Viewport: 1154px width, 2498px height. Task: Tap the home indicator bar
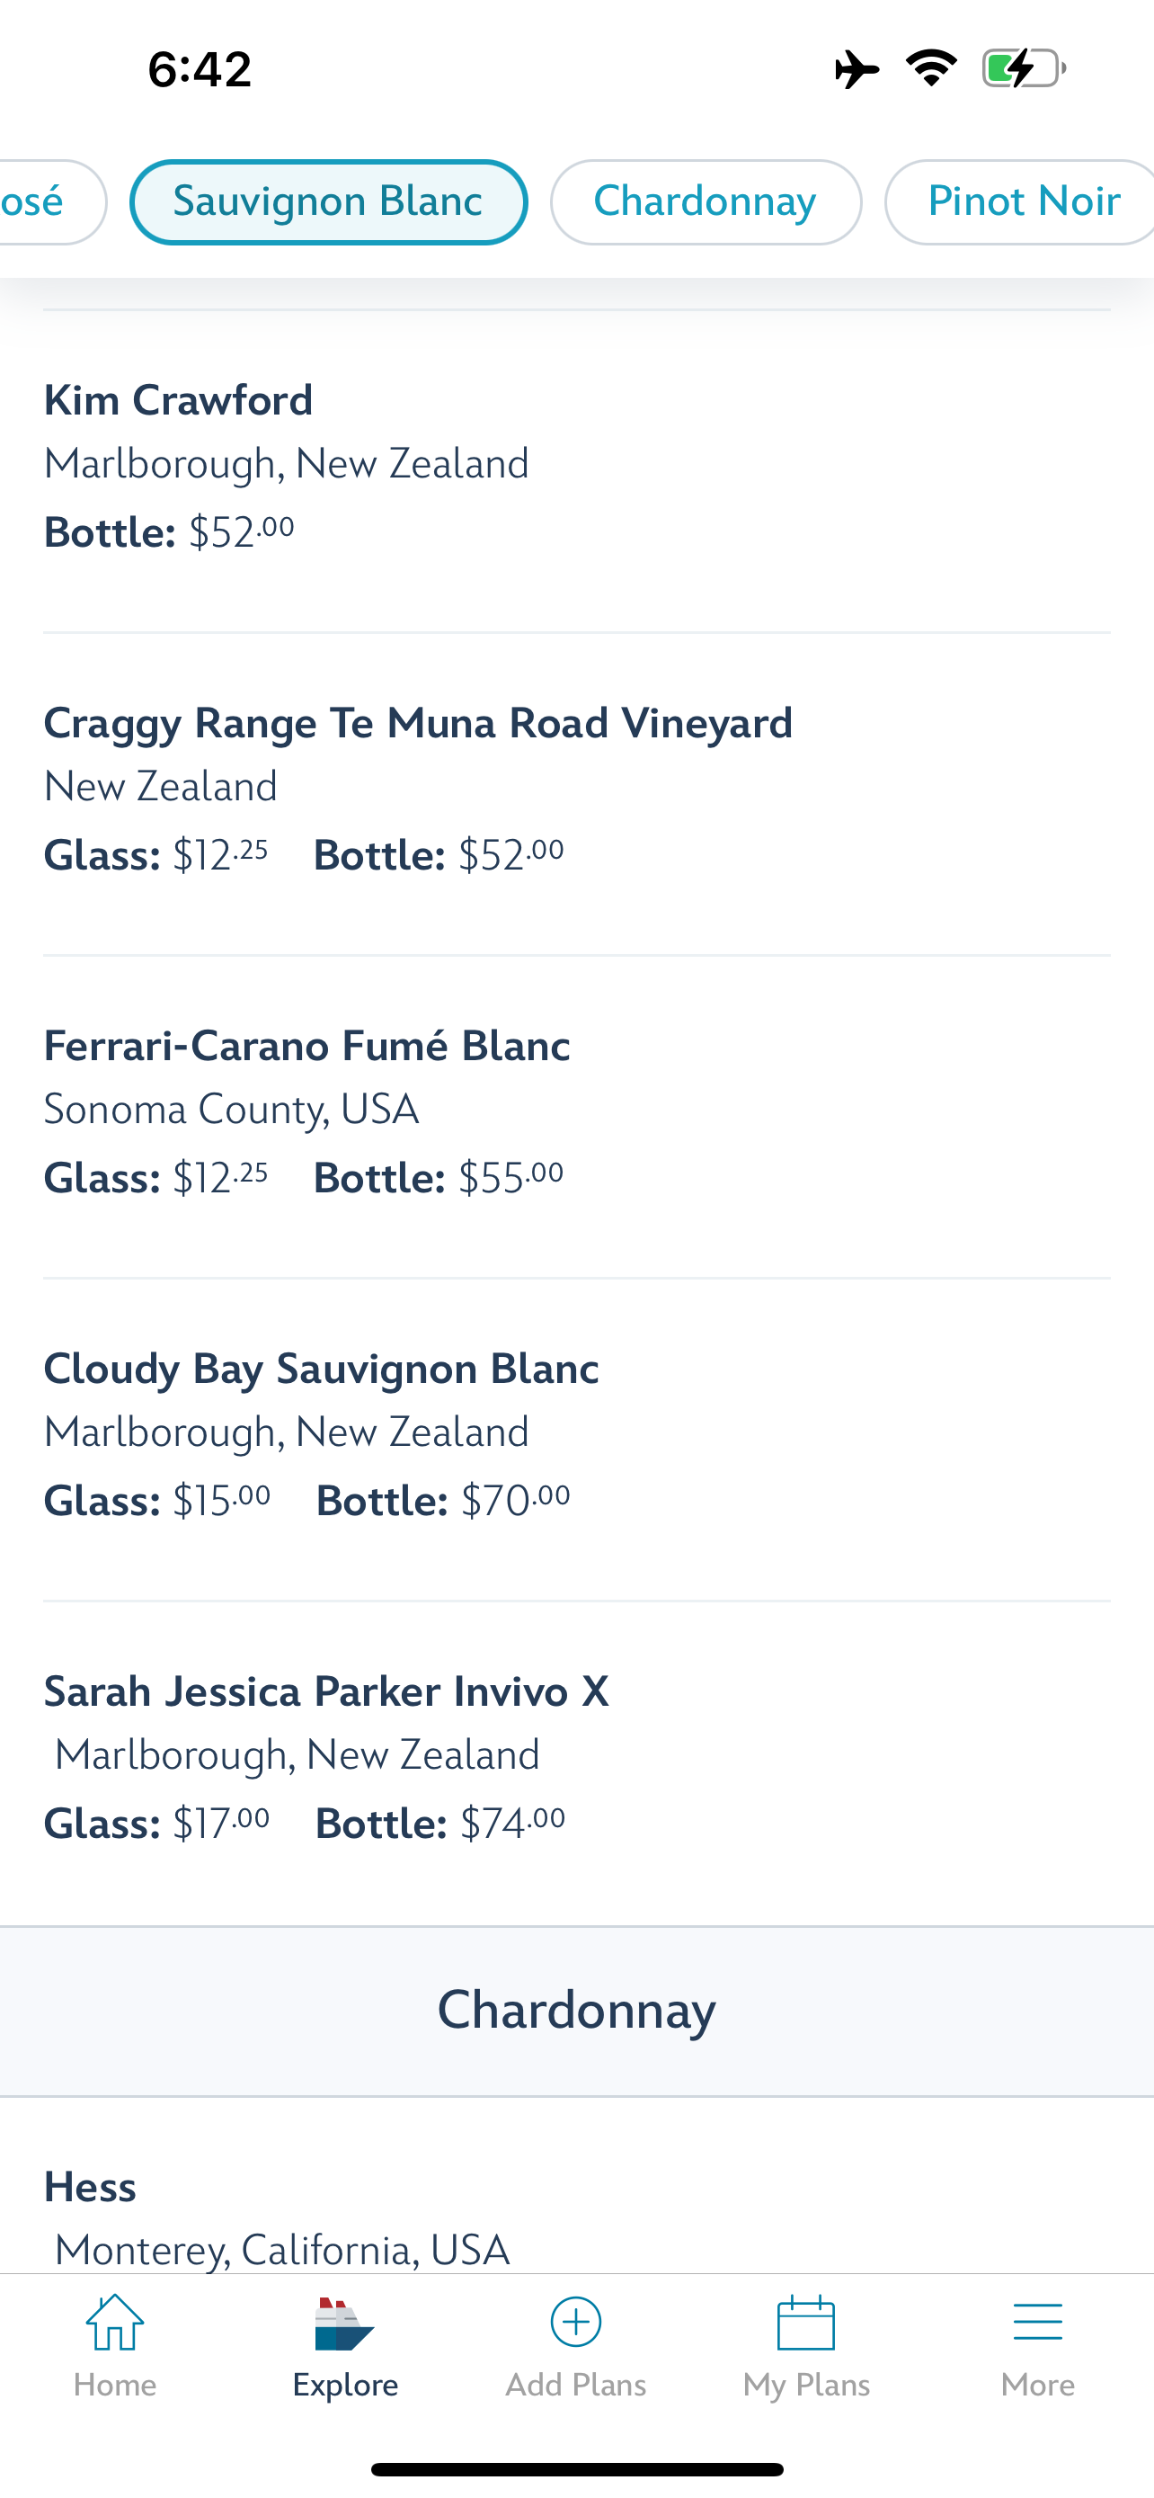coord(576,2469)
